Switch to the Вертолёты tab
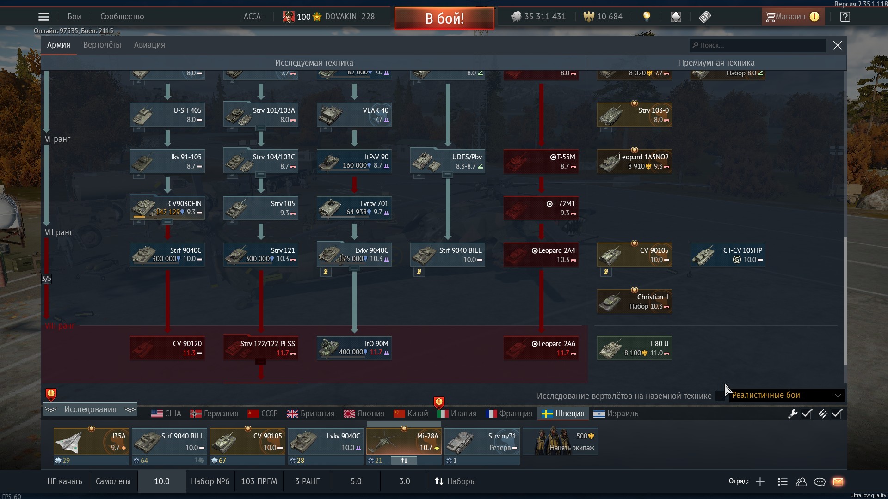This screenshot has width=888, height=499. [x=102, y=45]
